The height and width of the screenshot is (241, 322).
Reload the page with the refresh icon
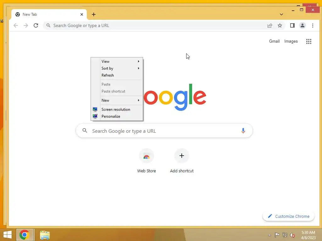pyautogui.click(x=36, y=25)
